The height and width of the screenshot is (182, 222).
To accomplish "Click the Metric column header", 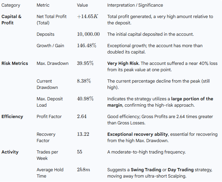I will pos(43,5).
